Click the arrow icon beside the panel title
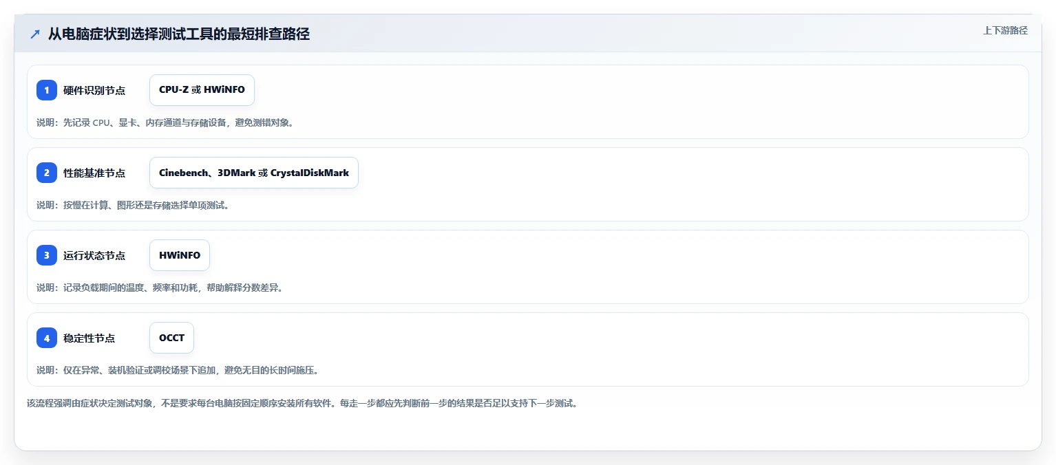Viewport: 1056px width, 465px height. click(x=35, y=34)
